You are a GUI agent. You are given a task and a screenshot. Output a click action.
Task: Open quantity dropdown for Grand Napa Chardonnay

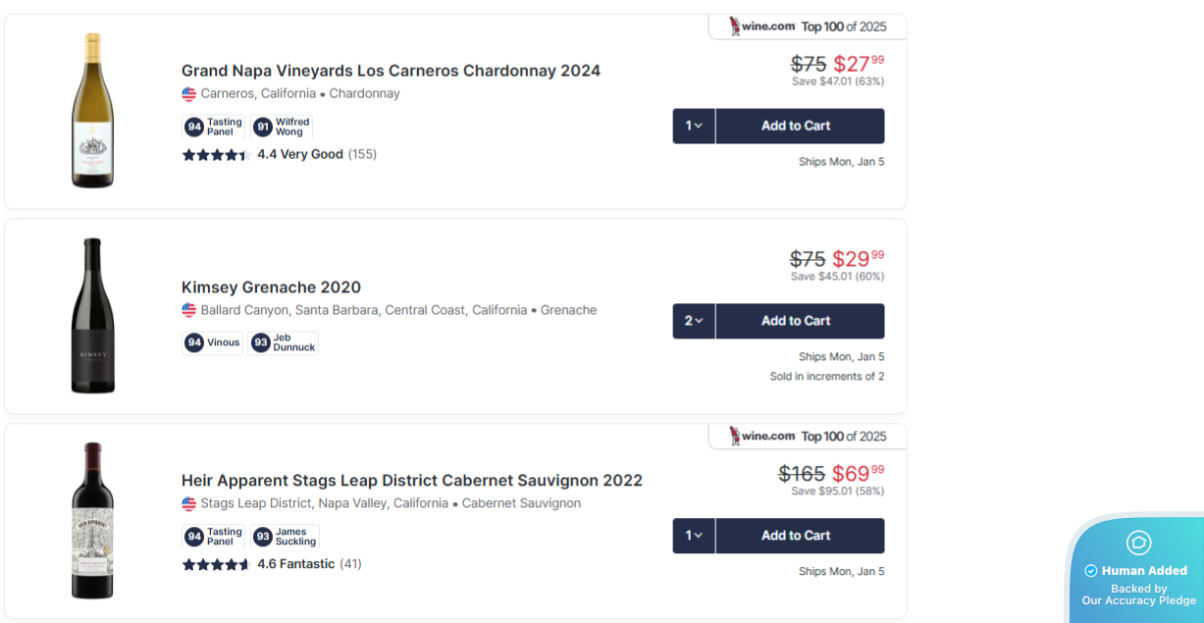694,126
